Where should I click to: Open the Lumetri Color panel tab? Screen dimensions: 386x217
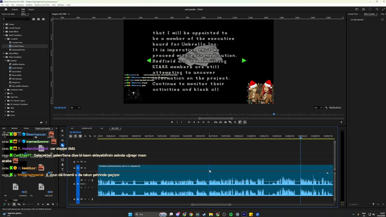pos(353,14)
